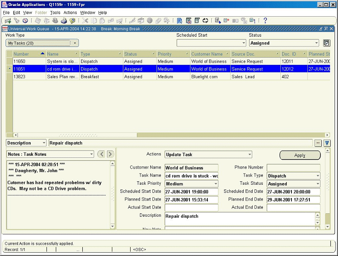Click the ellipsis button next to Repair dispatch

[x=318, y=143]
